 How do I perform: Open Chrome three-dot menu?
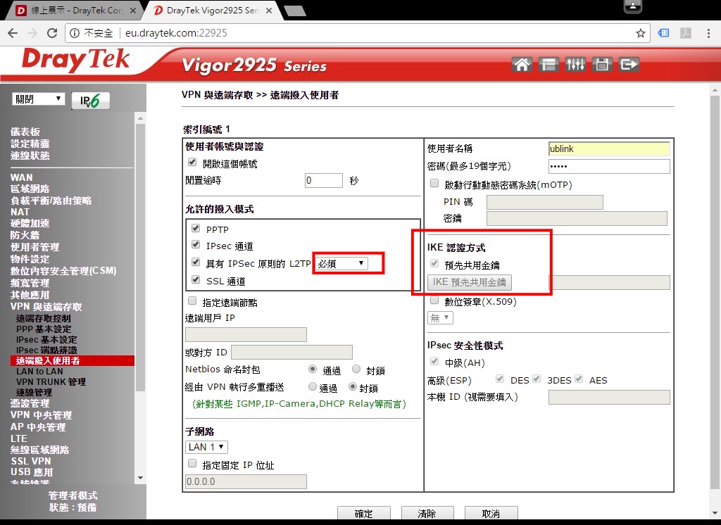(x=708, y=33)
